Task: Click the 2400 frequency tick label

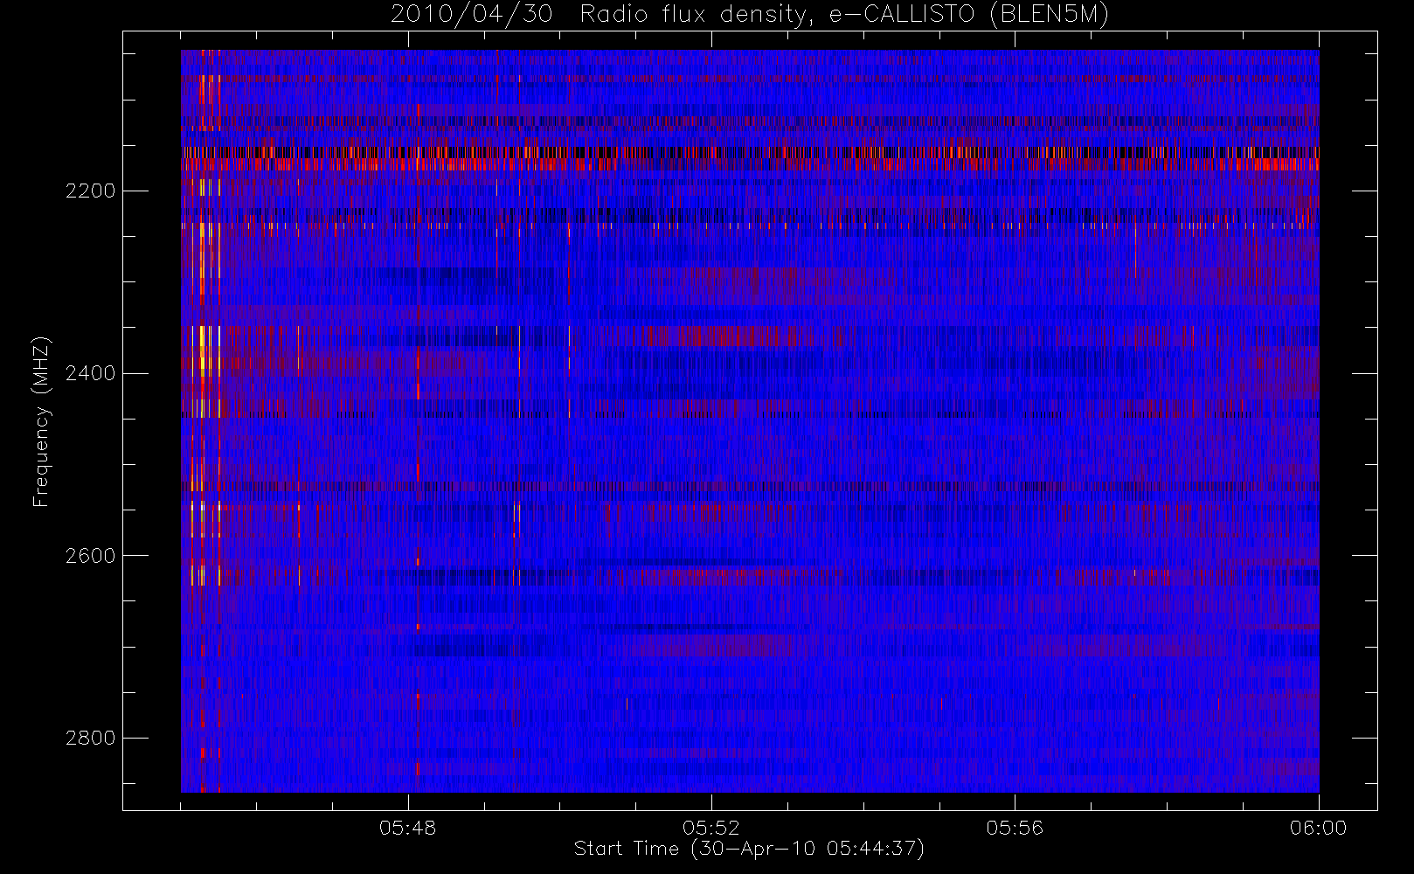Action: tap(91, 373)
